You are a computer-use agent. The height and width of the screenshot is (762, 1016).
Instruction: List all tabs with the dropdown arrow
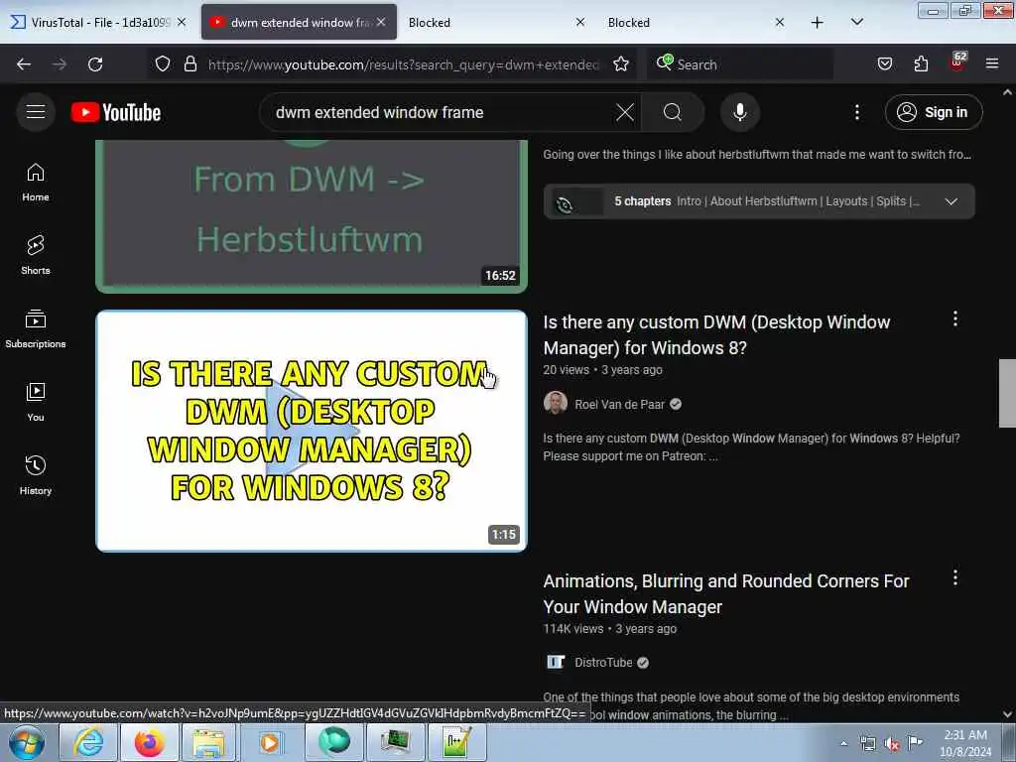856,23
